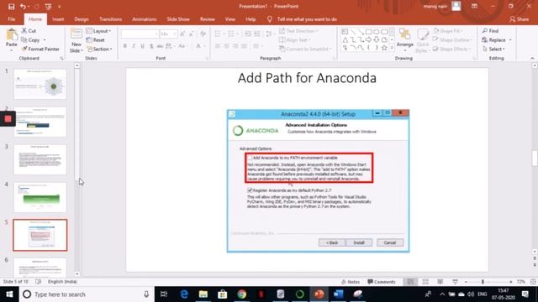Screen dimensions: 538x302
Task: Switch to the Design tab
Action: [x=82, y=19]
